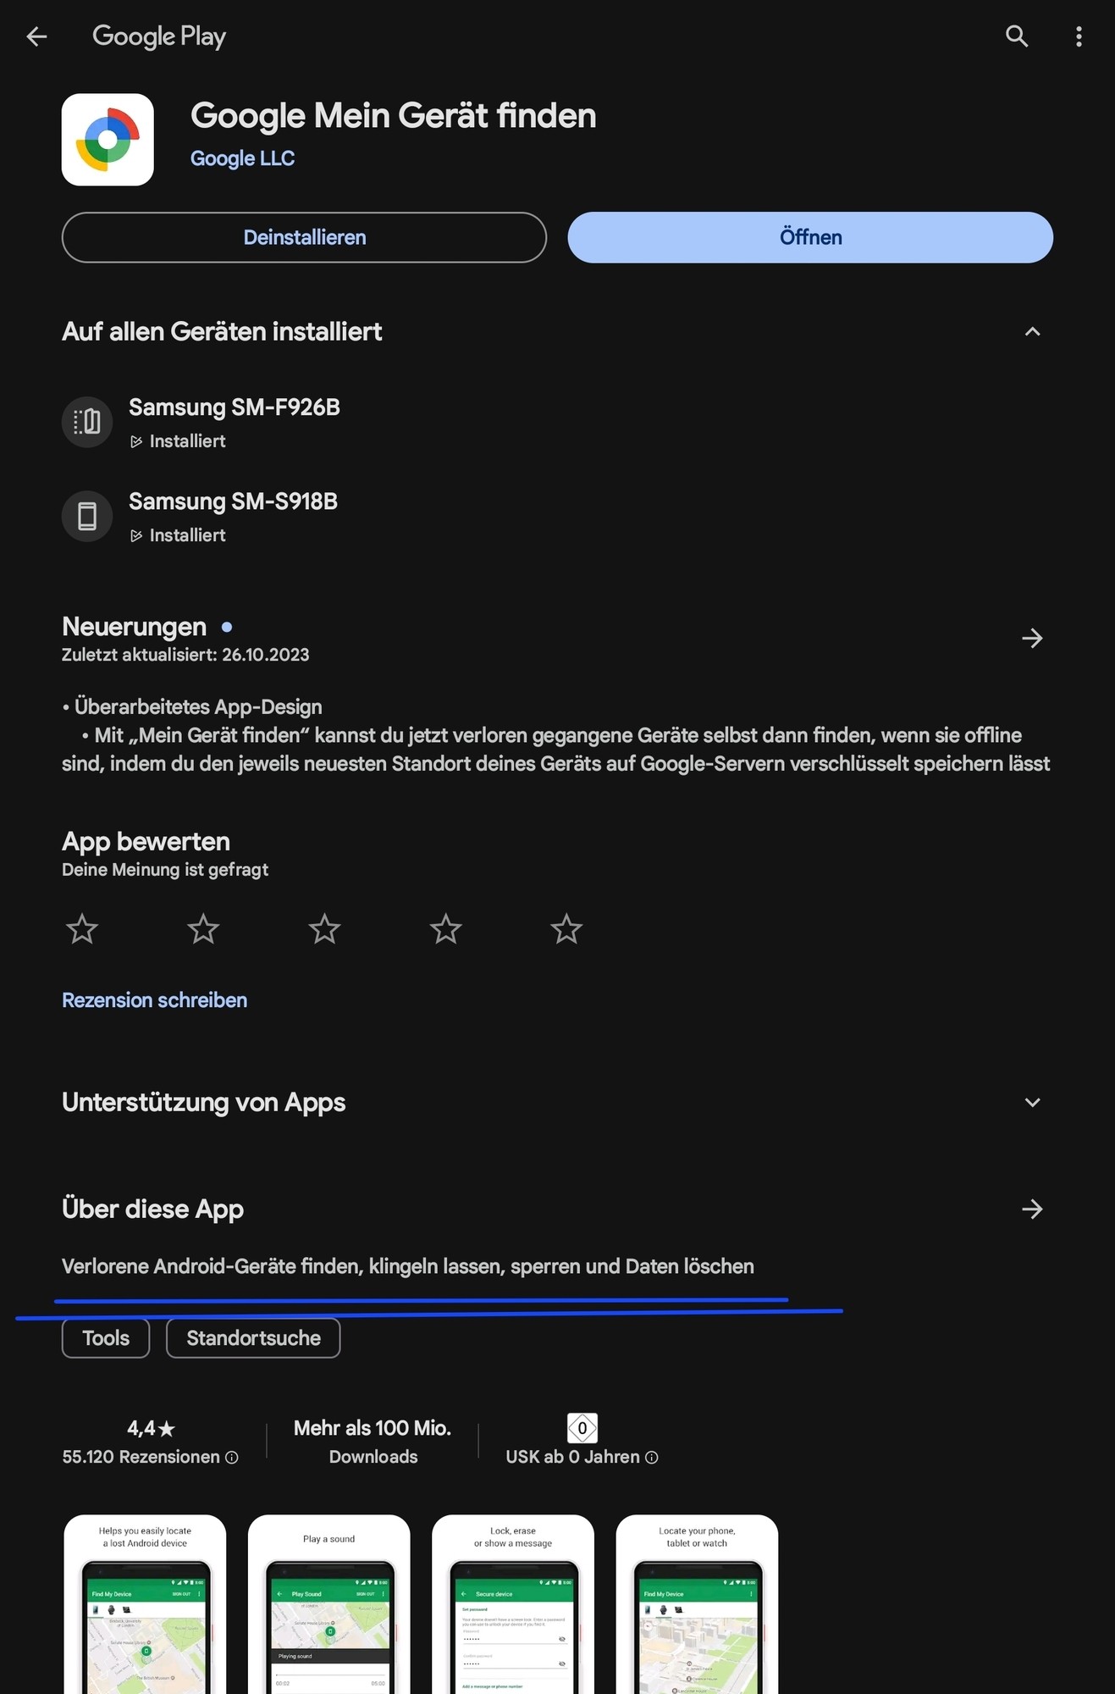The width and height of the screenshot is (1115, 1694).
Task: Rate the app with first star
Action: (x=82, y=929)
